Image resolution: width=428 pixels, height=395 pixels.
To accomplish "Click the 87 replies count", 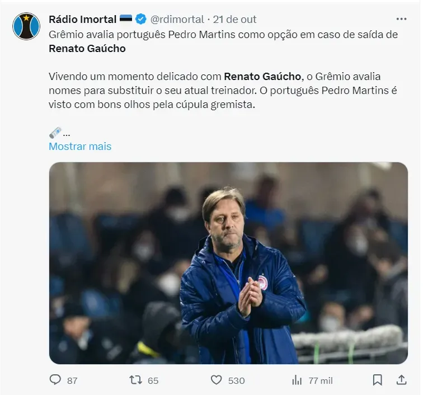I will click(x=72, y=380).
